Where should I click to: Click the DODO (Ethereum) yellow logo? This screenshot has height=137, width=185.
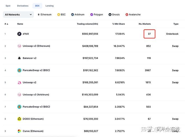click(19, 119)
